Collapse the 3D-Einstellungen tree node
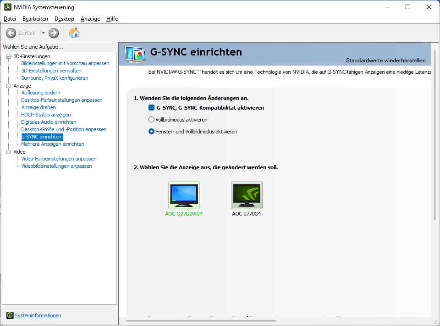 point(8,56)
